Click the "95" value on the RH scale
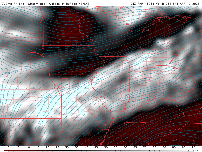 tap(193, 147)
